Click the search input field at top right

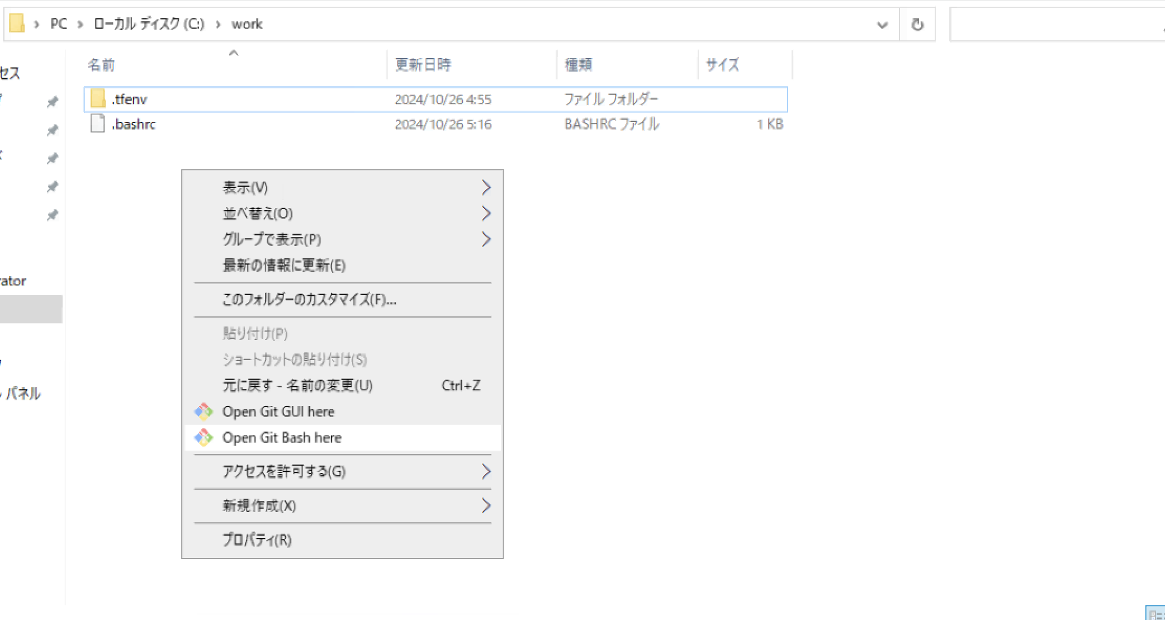[x=1057, y=24]
